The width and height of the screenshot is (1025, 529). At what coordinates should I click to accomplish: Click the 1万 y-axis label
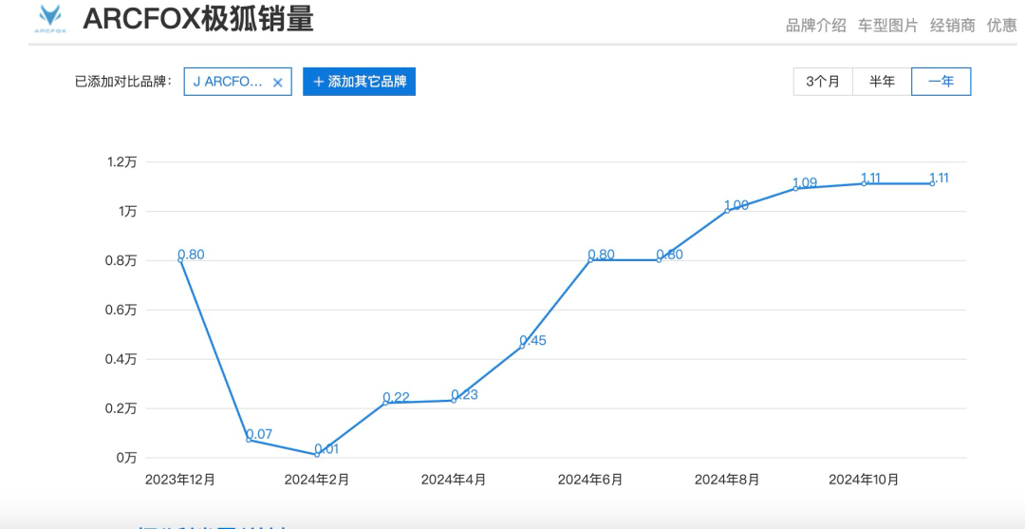click(127, 211)
